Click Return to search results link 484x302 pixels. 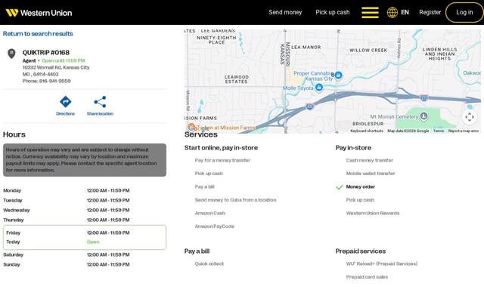tap(38, 33)
